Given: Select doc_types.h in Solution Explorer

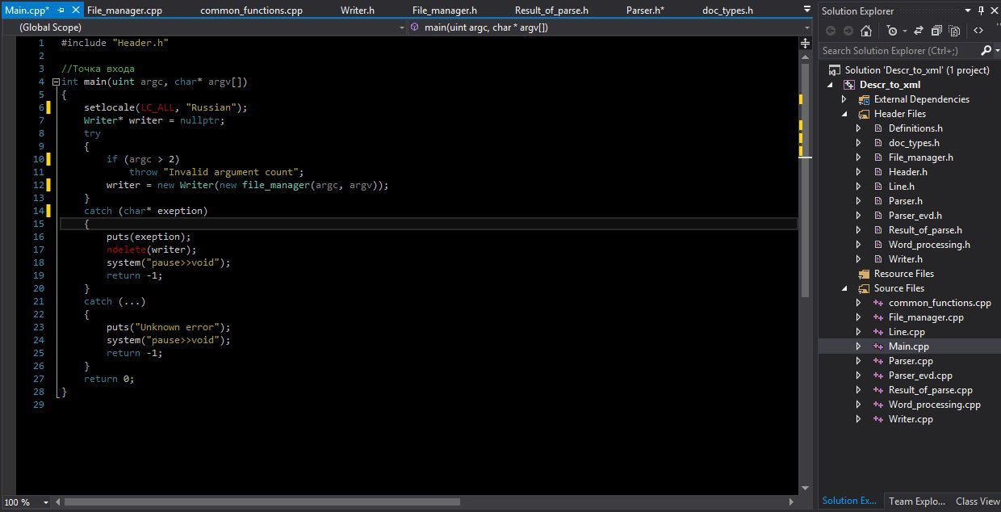Looking at the screenshot, I should [914, 143].
